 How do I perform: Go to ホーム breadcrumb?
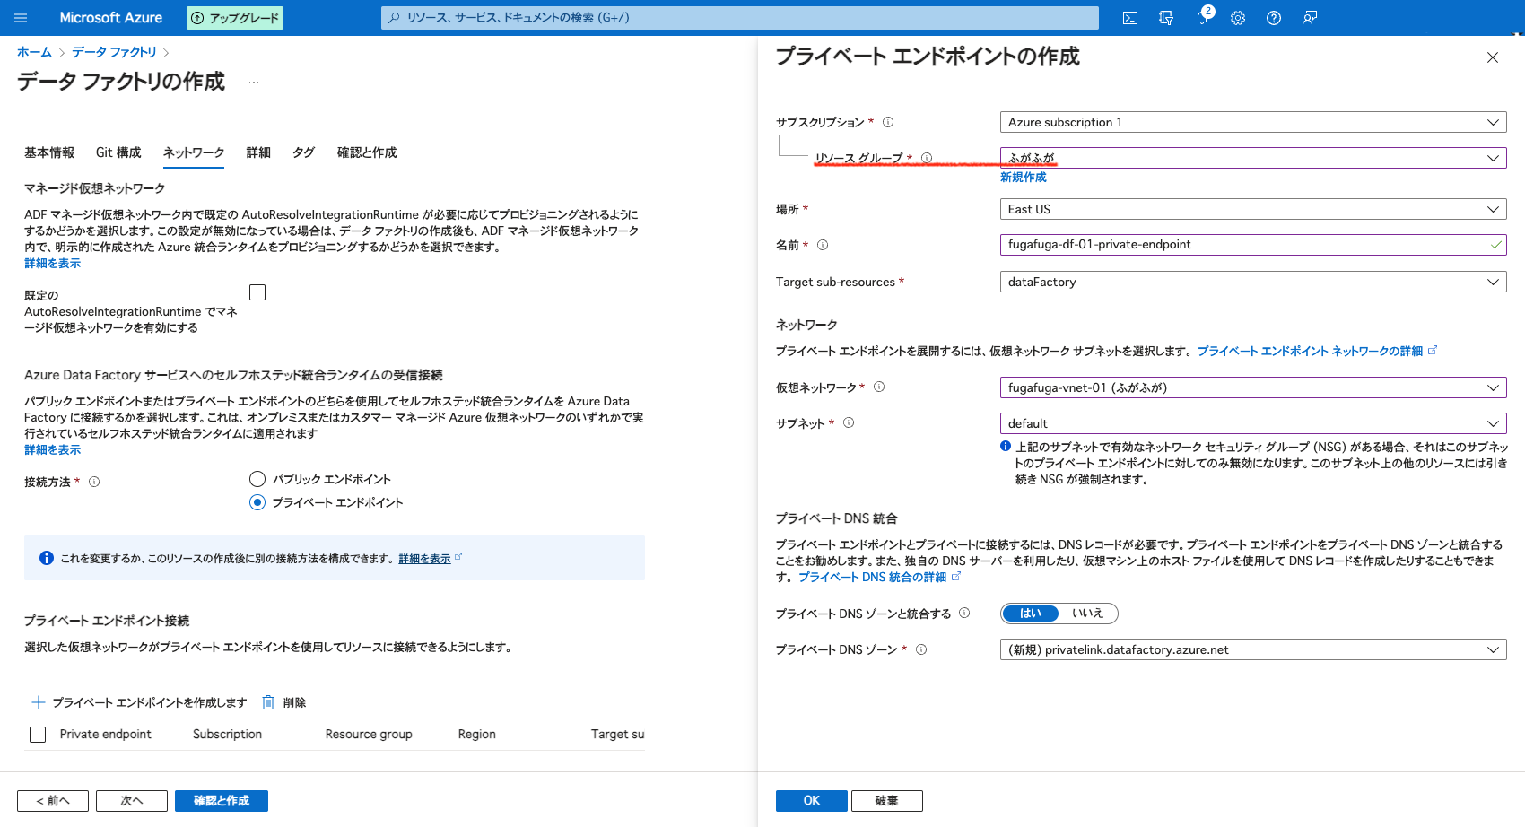[x=34, y=52]
